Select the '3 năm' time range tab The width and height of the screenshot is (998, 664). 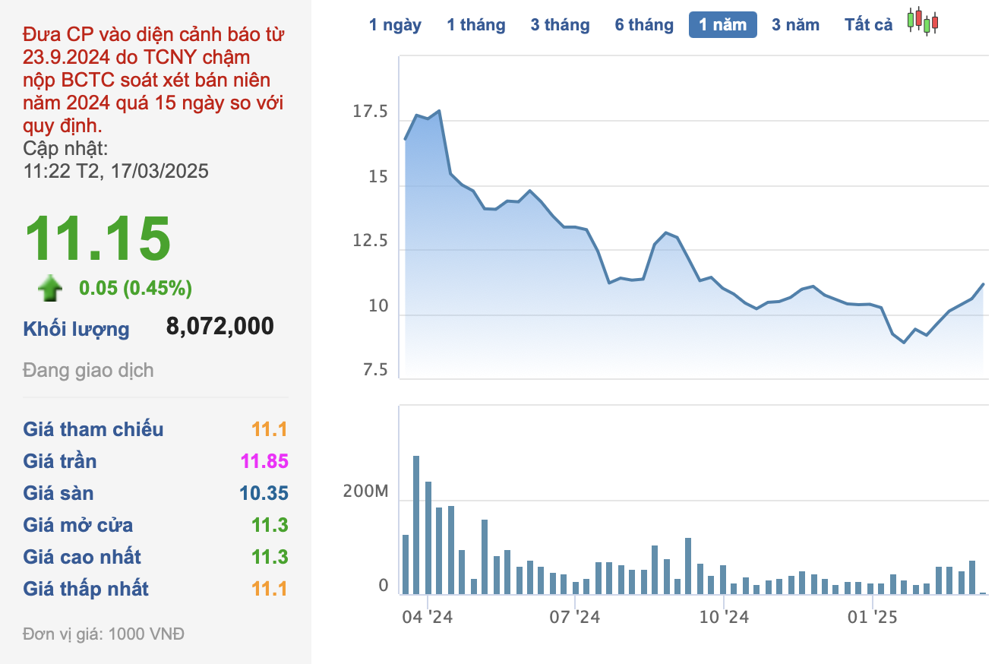point(795,25)
